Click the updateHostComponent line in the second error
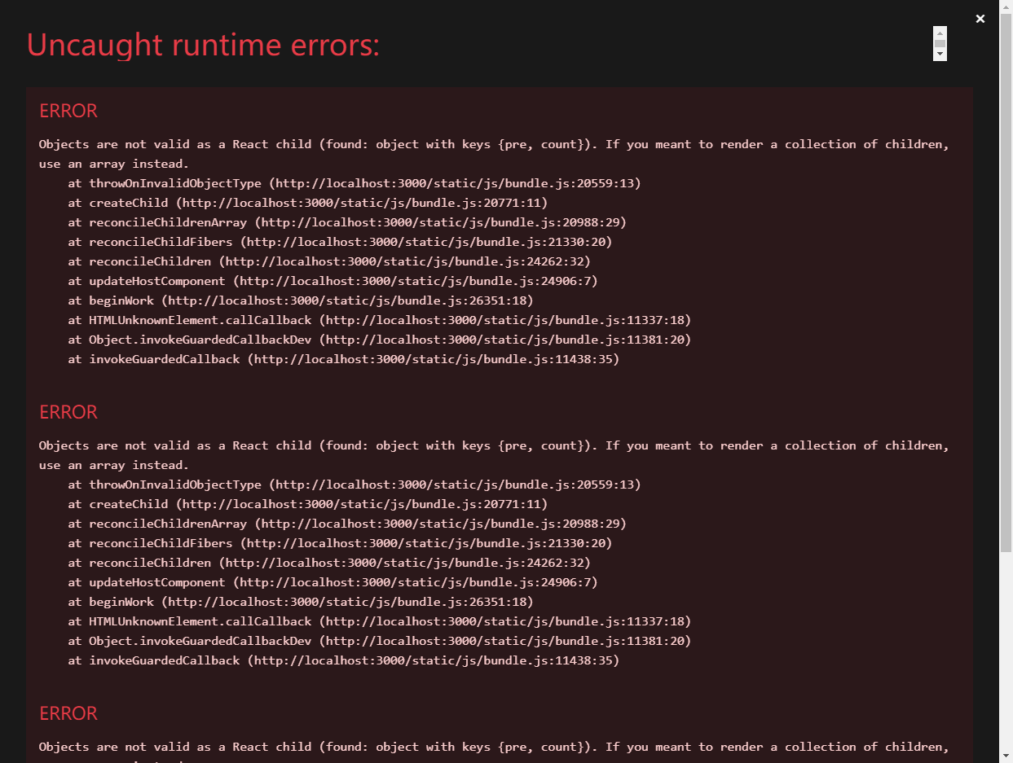 (333, 582)
